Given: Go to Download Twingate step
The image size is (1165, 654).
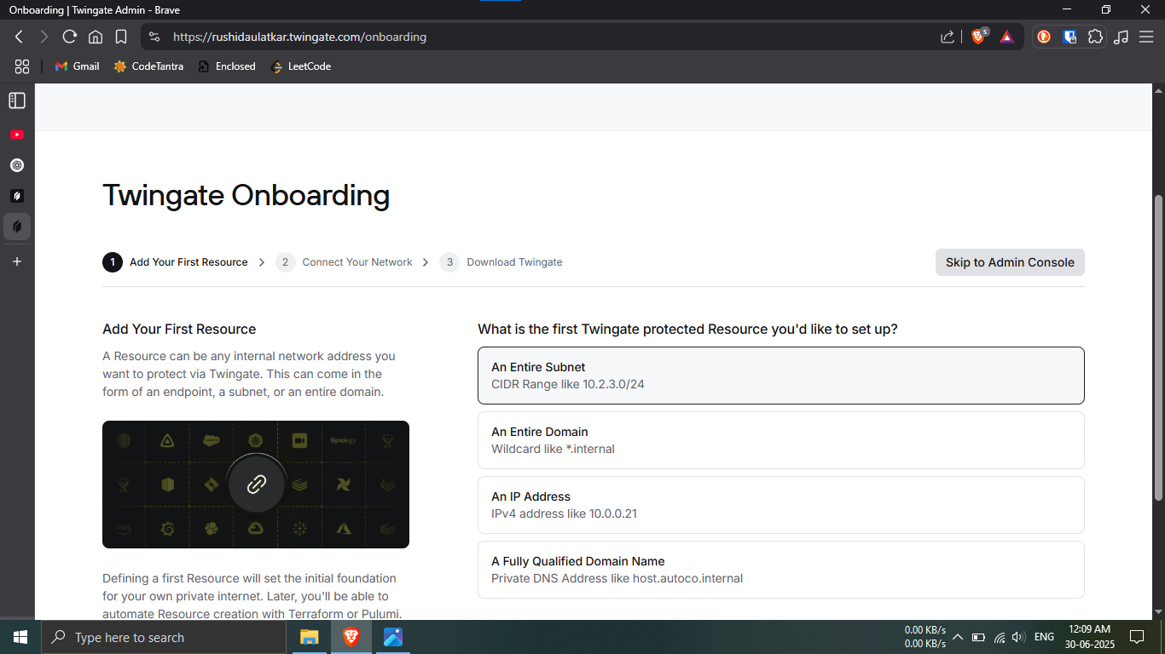Looking at the screenshot, I should point(513,262).
